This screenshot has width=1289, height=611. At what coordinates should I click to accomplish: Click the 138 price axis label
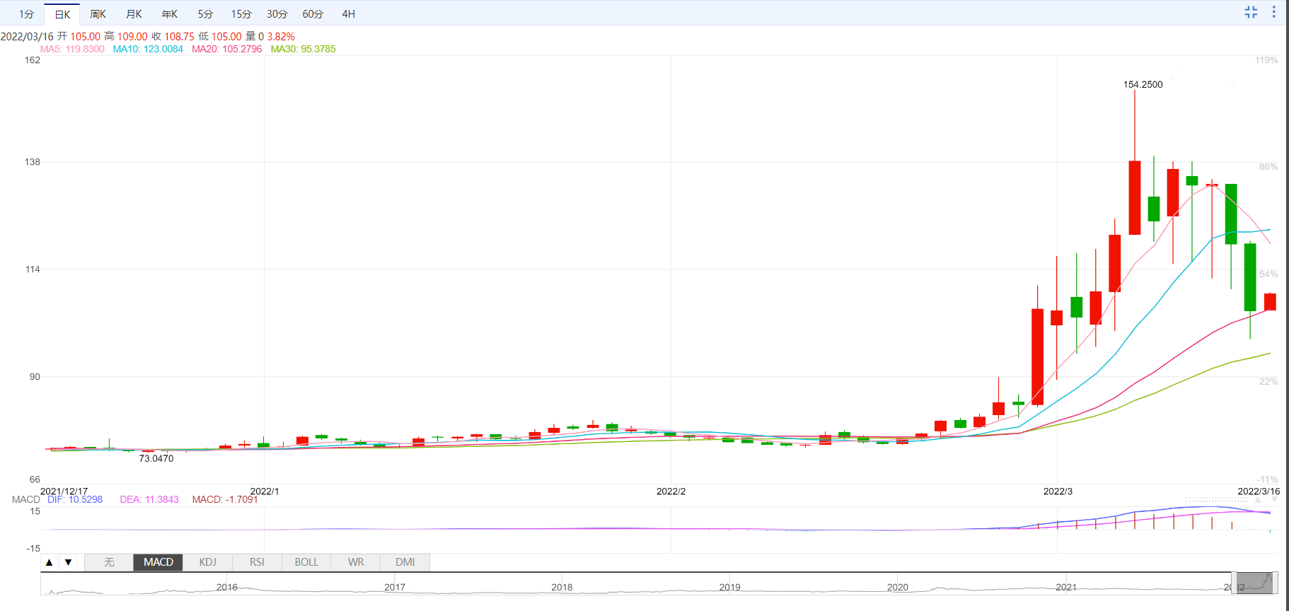coord(33,162)
